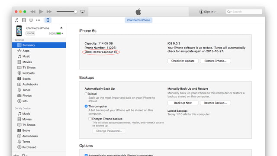Screen dimensions: 277x156
Task: Show more libraries with ellipsis icon
Action: [38, 20]
